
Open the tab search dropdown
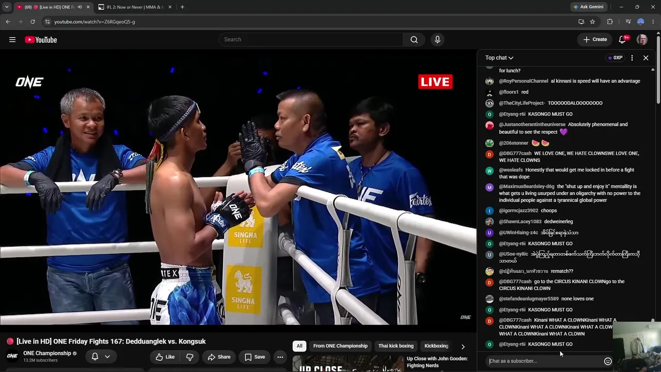tap(7, 7)
